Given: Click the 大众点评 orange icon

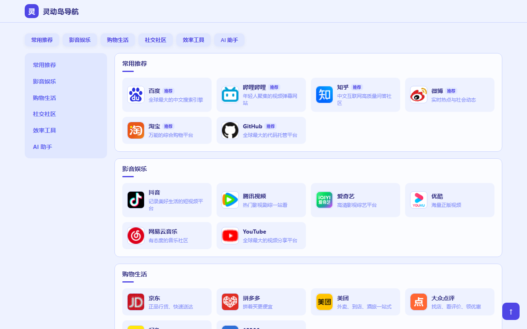Looking at the screenshot, I should point(419,302).
